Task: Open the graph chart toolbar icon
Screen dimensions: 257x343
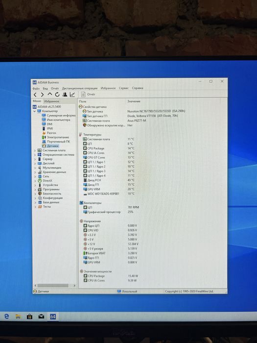Action: pyautogui.click(x=72, y=94)
